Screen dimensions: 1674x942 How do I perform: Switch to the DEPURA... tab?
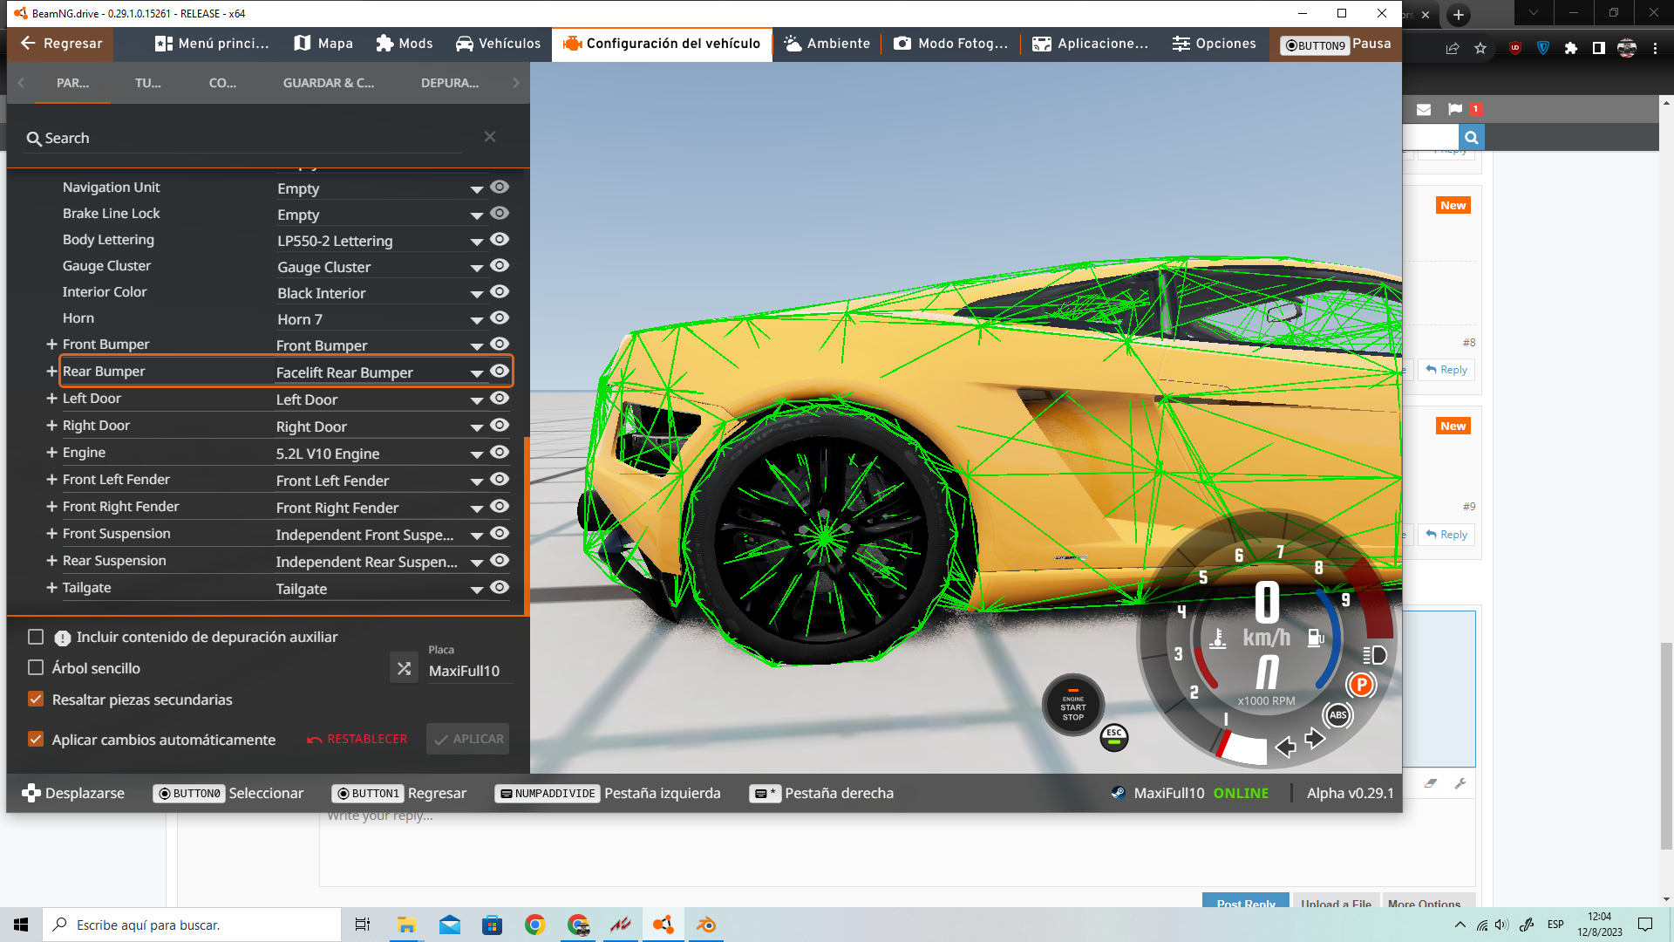(x=450, y=84)
